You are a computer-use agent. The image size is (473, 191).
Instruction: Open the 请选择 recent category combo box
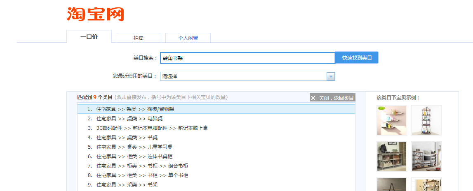(x=243, y=76)
